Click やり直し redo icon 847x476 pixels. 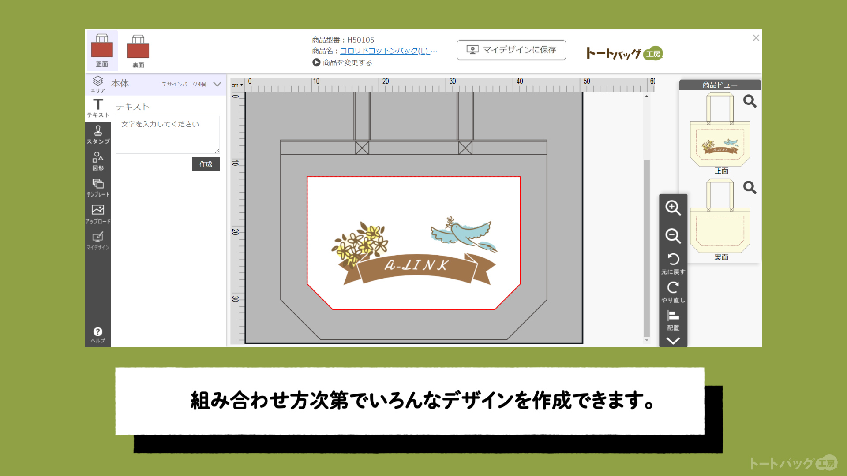673,292
